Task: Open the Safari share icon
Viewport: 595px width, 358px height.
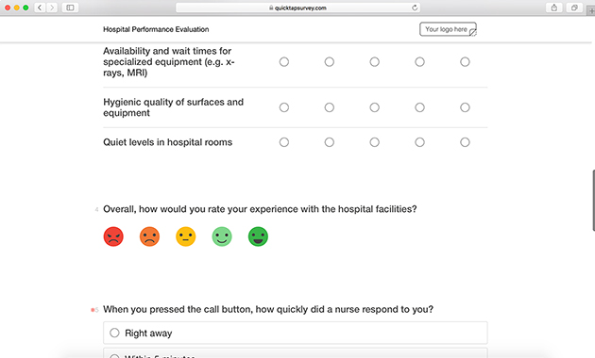Action: (x=554, y=8)
